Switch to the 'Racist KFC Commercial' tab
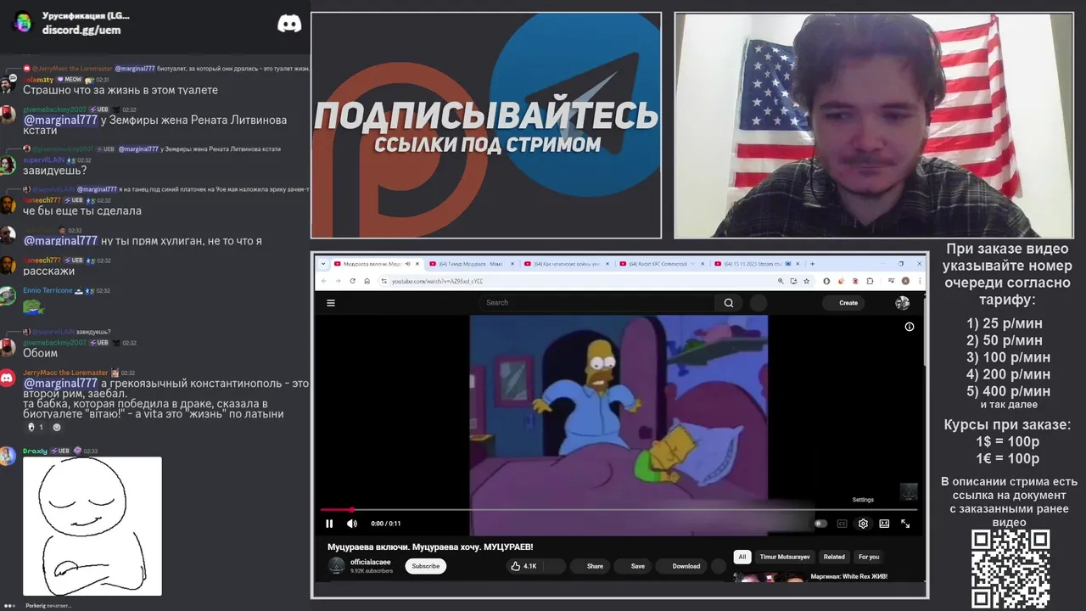This screenshot has height=611, width=1086. point(661,264)
